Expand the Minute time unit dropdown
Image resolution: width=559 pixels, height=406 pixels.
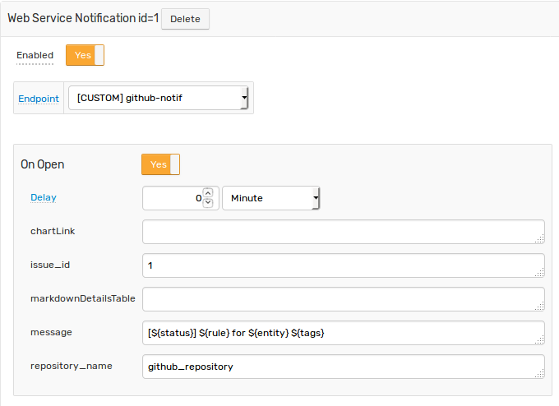pos(271,198)
